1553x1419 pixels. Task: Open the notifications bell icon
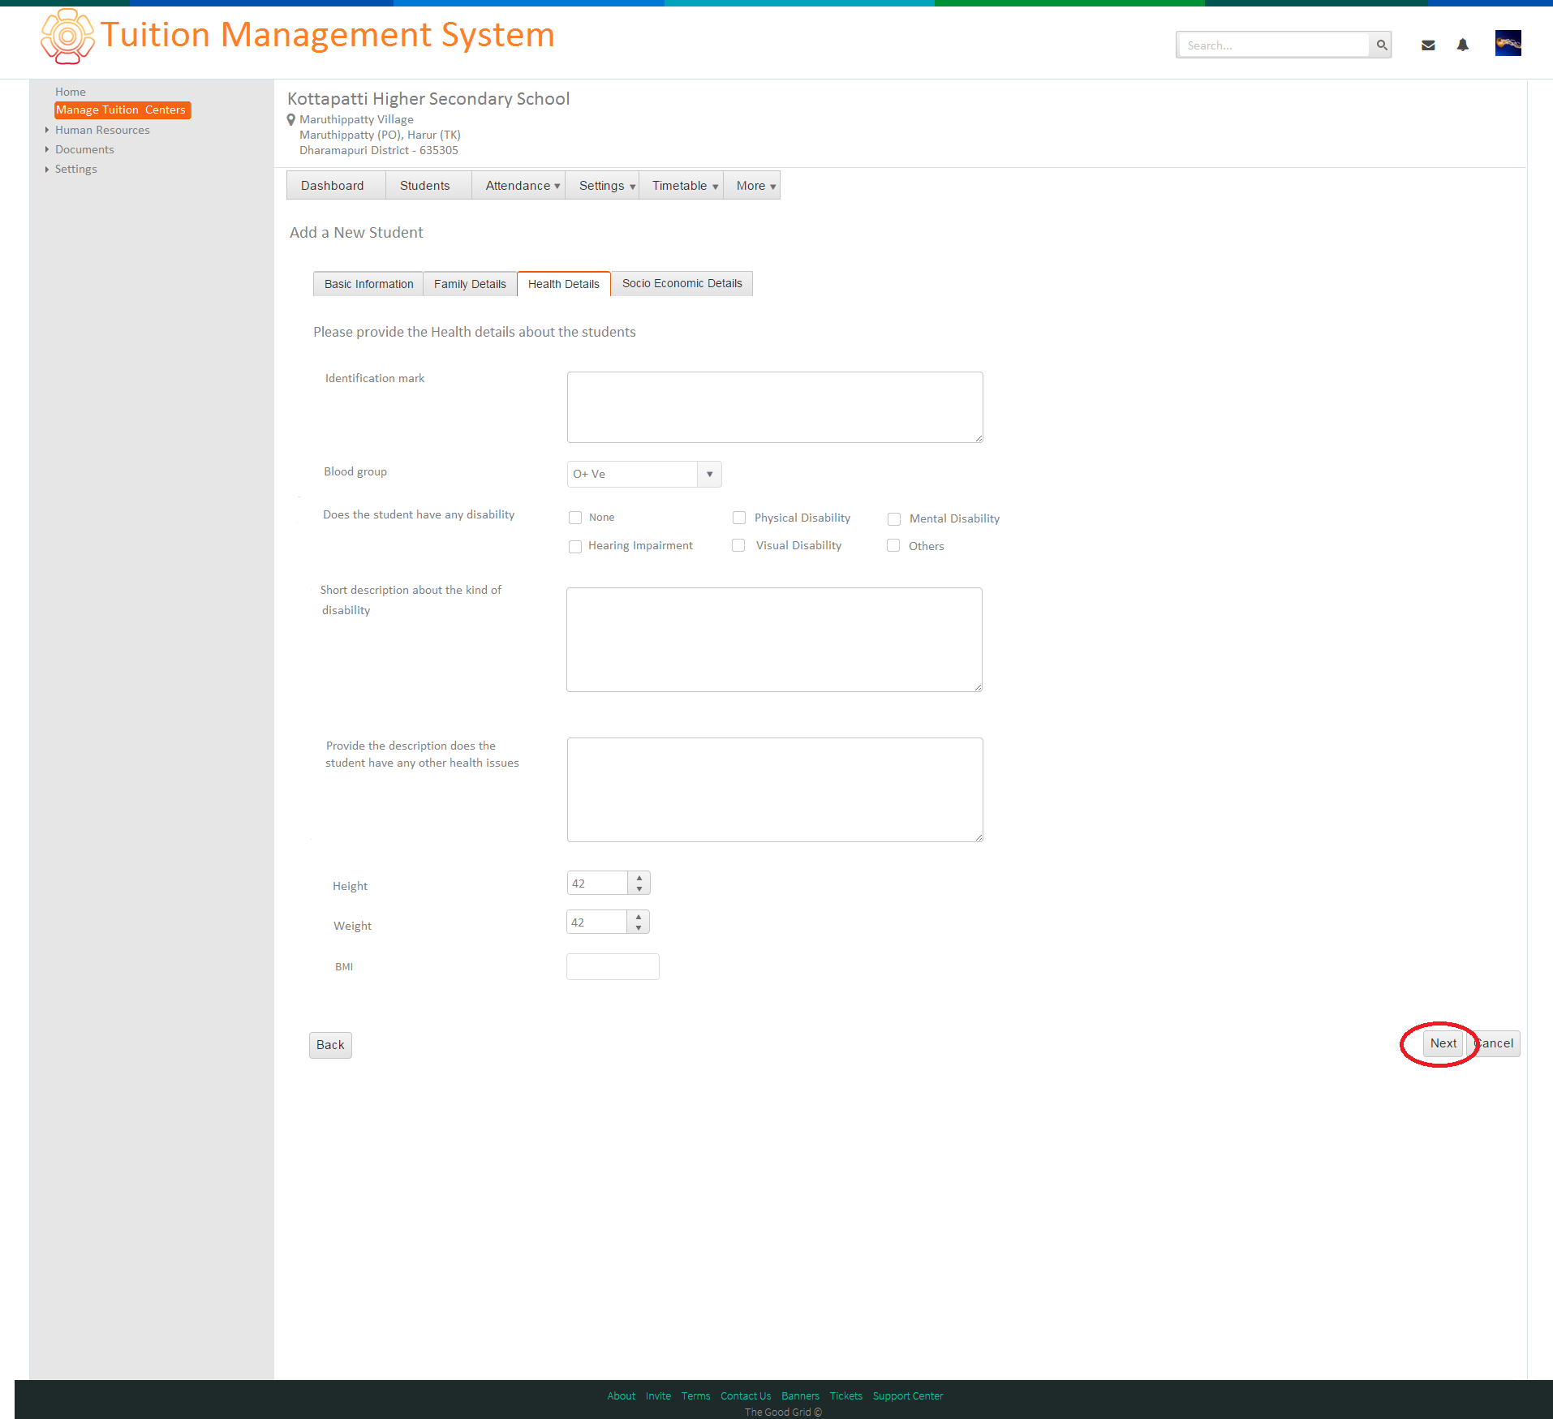coord(1463,45)
